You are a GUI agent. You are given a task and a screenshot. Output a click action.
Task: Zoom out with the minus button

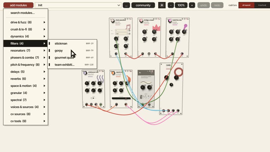click(x=171, y=5)
